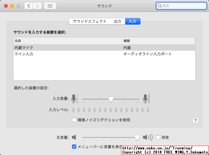
Task: Enable 環境ノイズリダクションを使用 checkbox
Action: [74, 120]
